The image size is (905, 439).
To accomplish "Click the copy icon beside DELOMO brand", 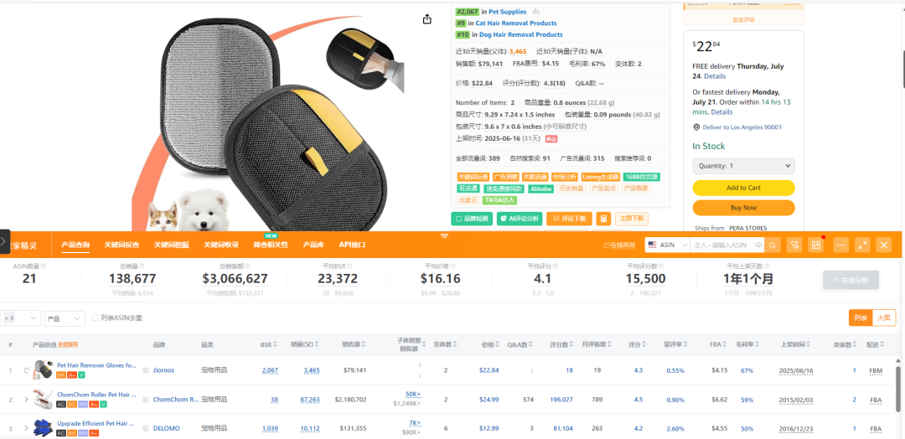I will (146, 428).
